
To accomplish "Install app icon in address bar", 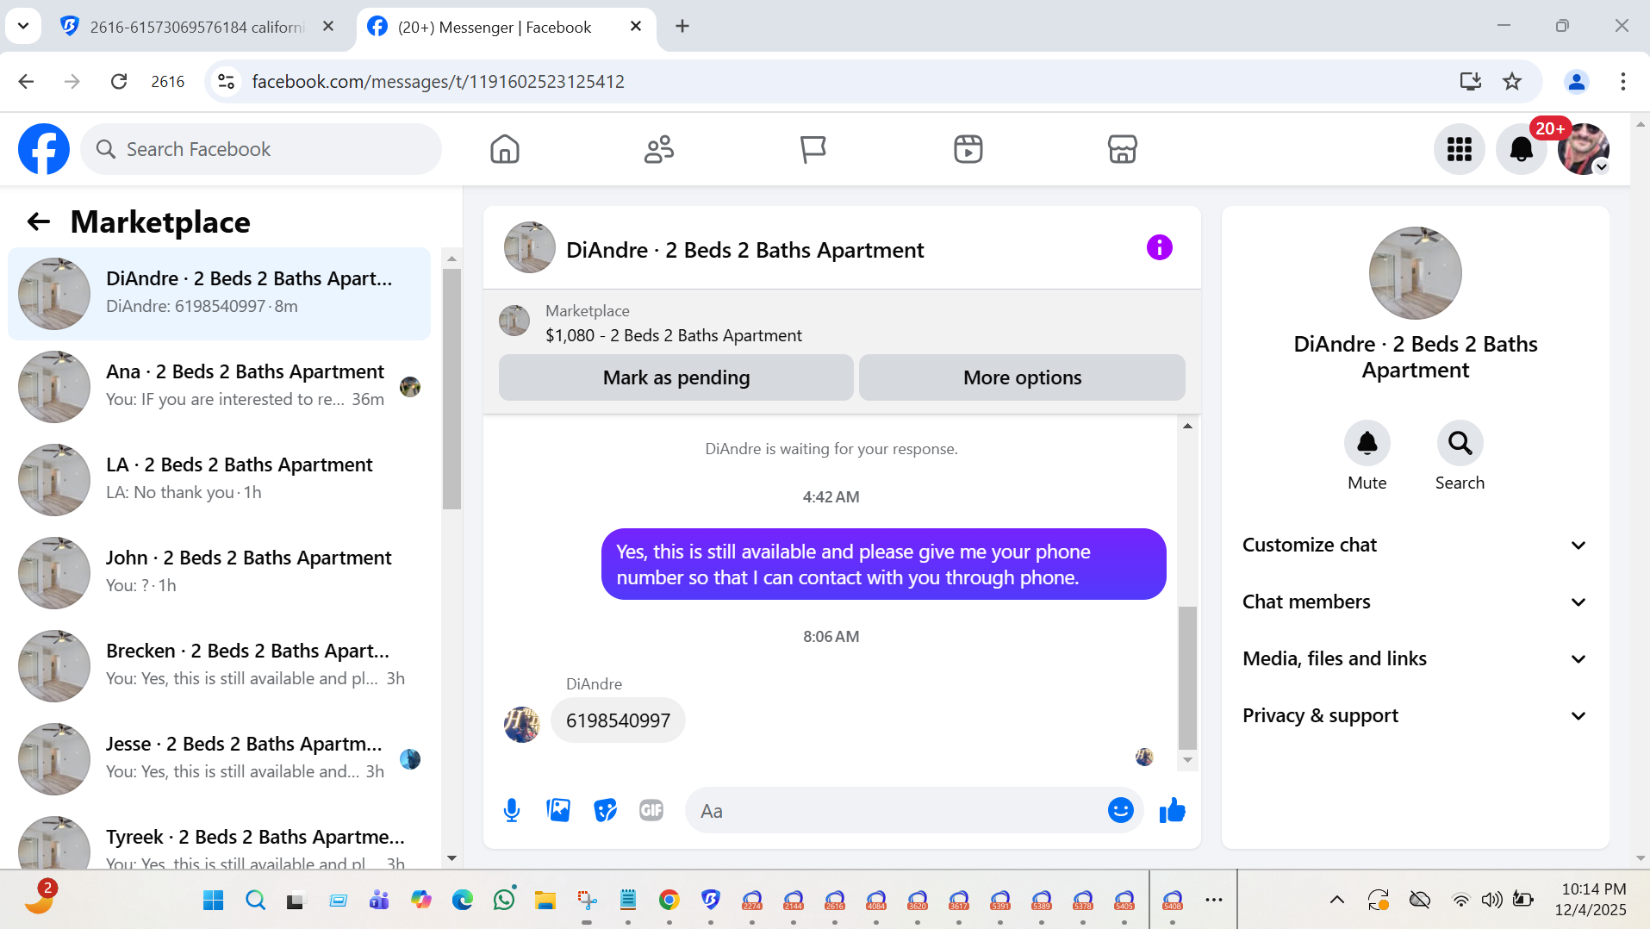I will click(x=1470, y=81).
